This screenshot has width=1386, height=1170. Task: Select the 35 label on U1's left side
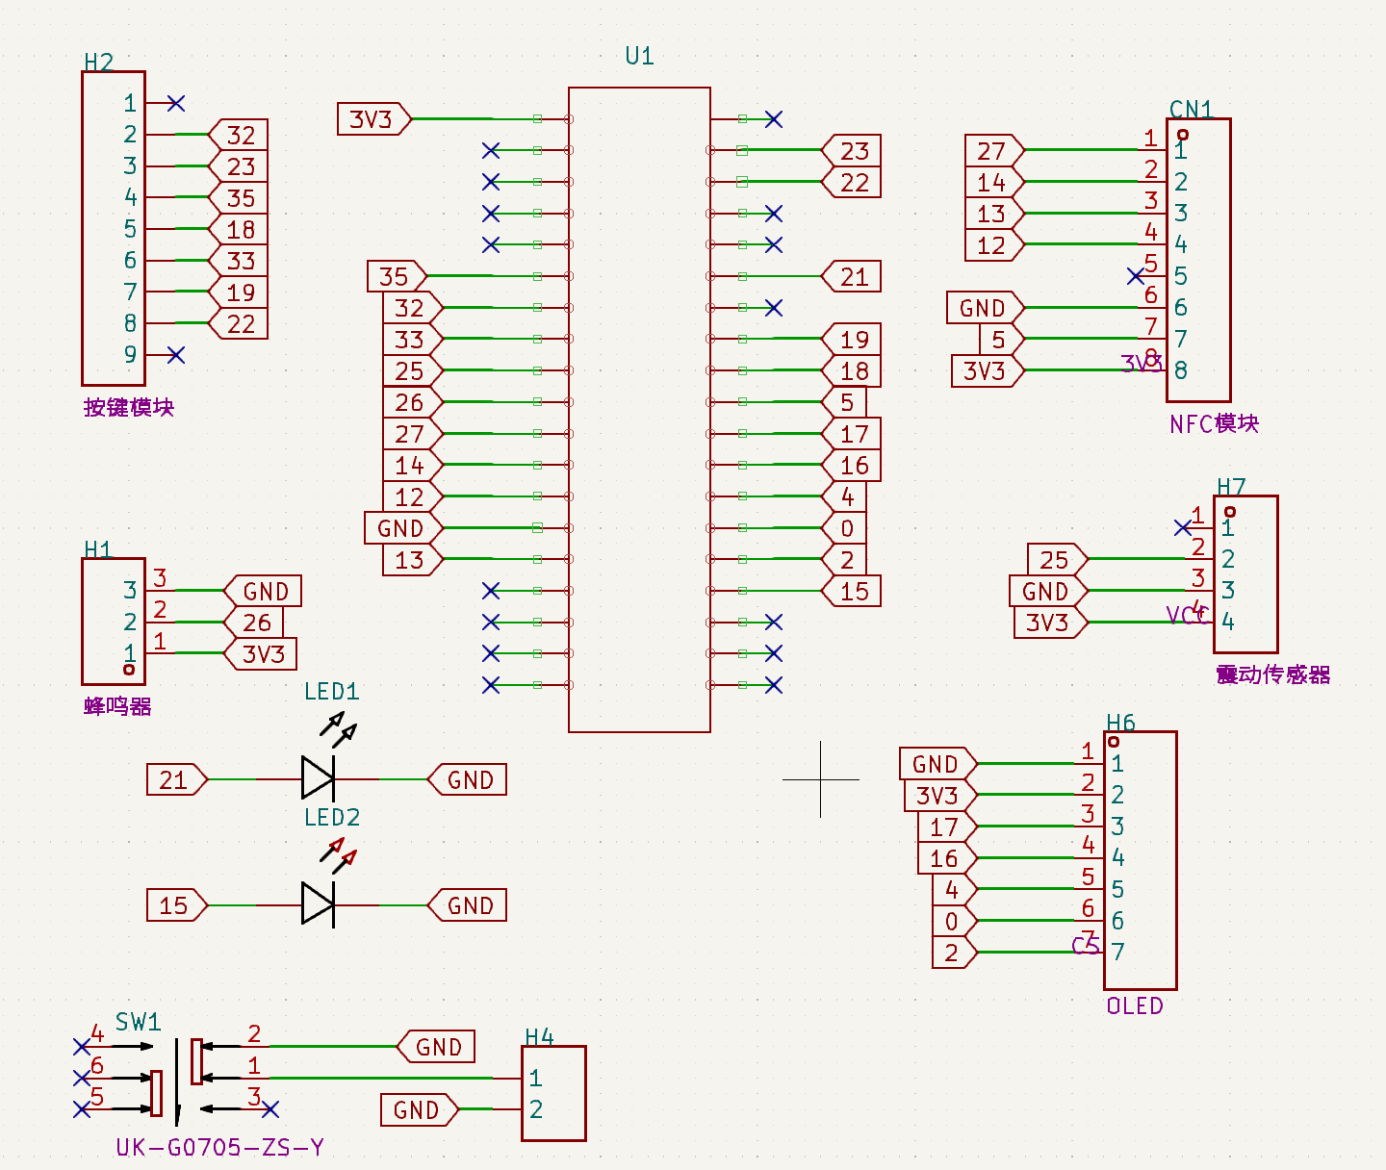coord(397,276)
